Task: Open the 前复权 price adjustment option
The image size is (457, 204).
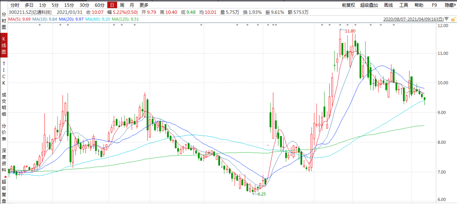Action: point(349,5)
